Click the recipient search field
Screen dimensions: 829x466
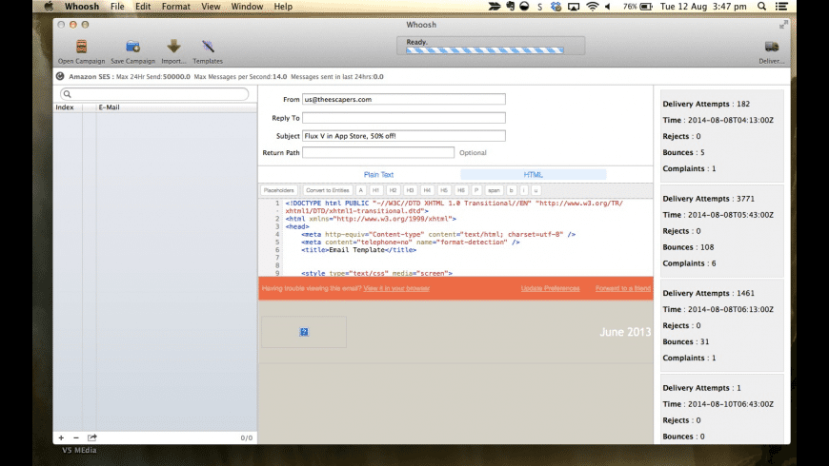pos(153,94)
